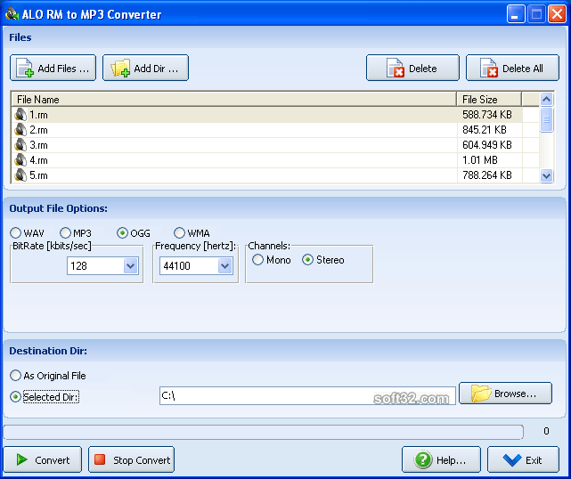Select WAV output format

coord(16,232)
